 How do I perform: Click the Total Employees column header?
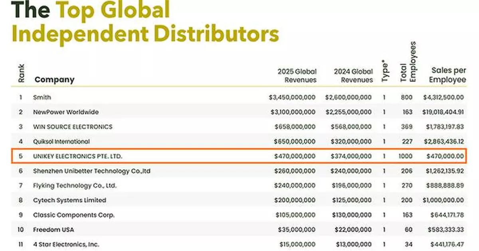[408, 61]
